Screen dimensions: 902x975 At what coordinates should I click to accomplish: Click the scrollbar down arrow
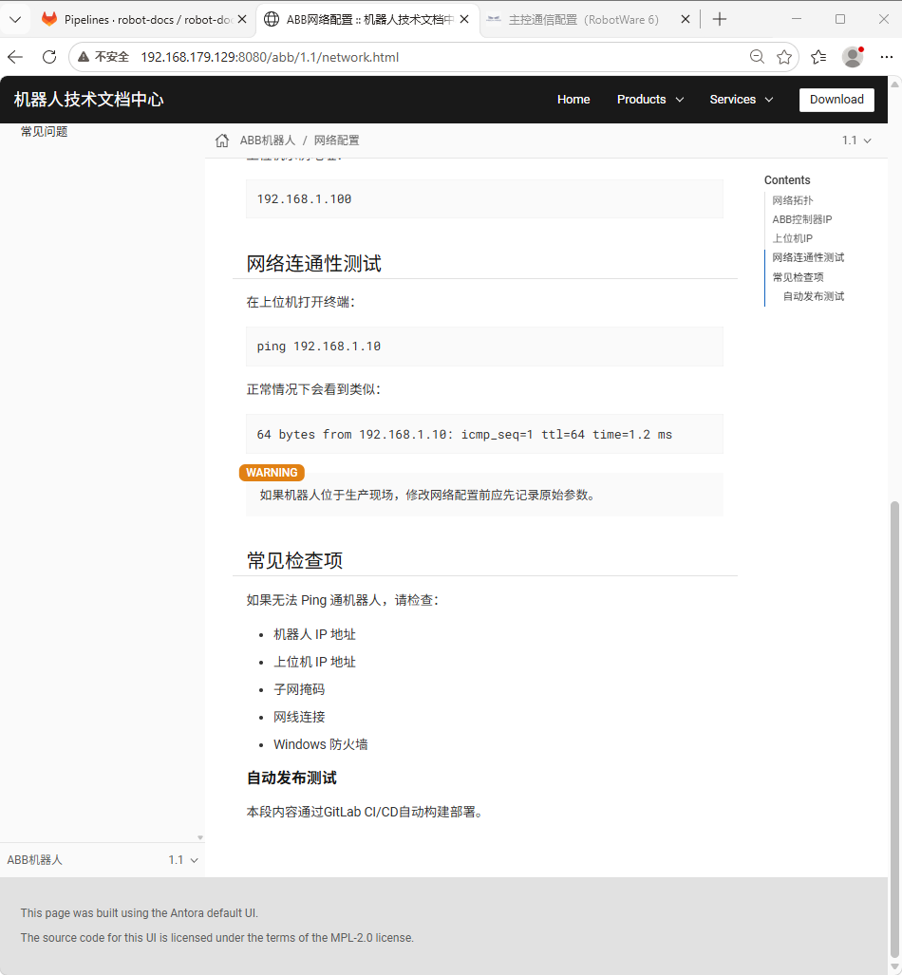click(894, 968)
